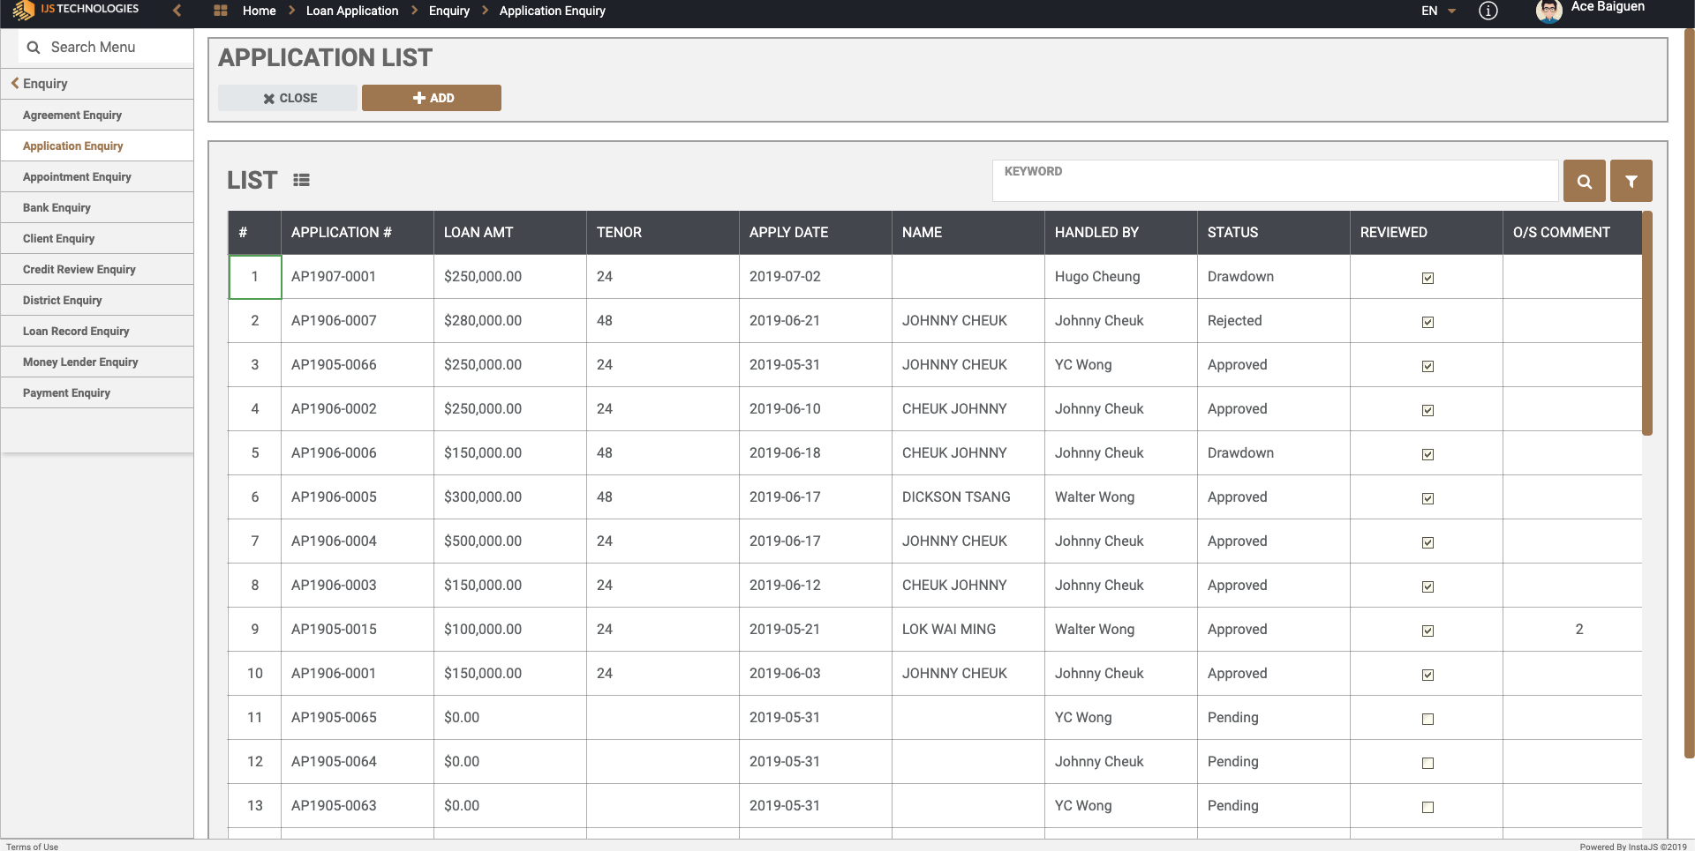
Task: Collapse sidebar with the top left chevron
Action: pos(177,11)
